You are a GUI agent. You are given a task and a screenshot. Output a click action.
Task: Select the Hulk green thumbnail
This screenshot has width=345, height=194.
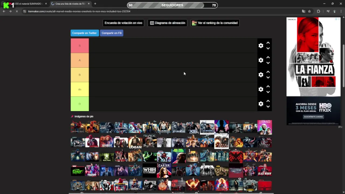pos(150,156)
